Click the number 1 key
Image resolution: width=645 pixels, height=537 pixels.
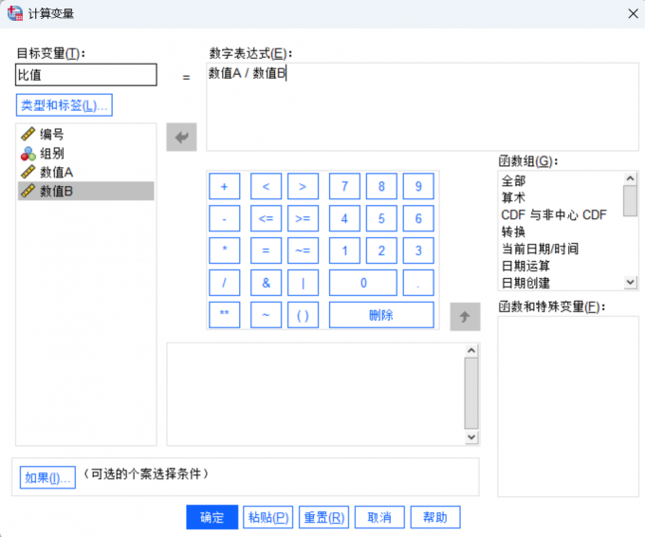[x=344, y=250]
